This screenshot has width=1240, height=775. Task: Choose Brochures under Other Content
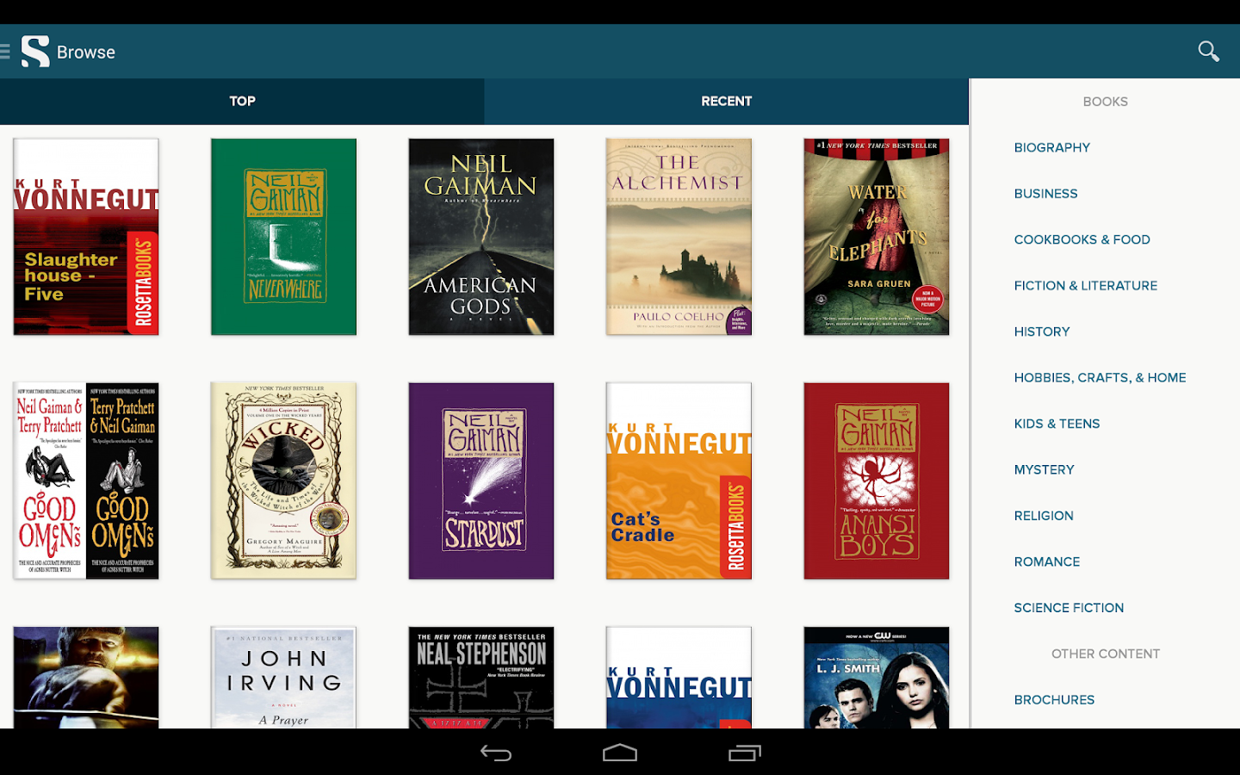1055,700
